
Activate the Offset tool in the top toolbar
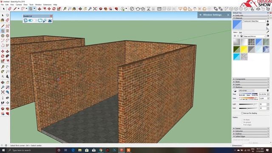tap(44, 8)
